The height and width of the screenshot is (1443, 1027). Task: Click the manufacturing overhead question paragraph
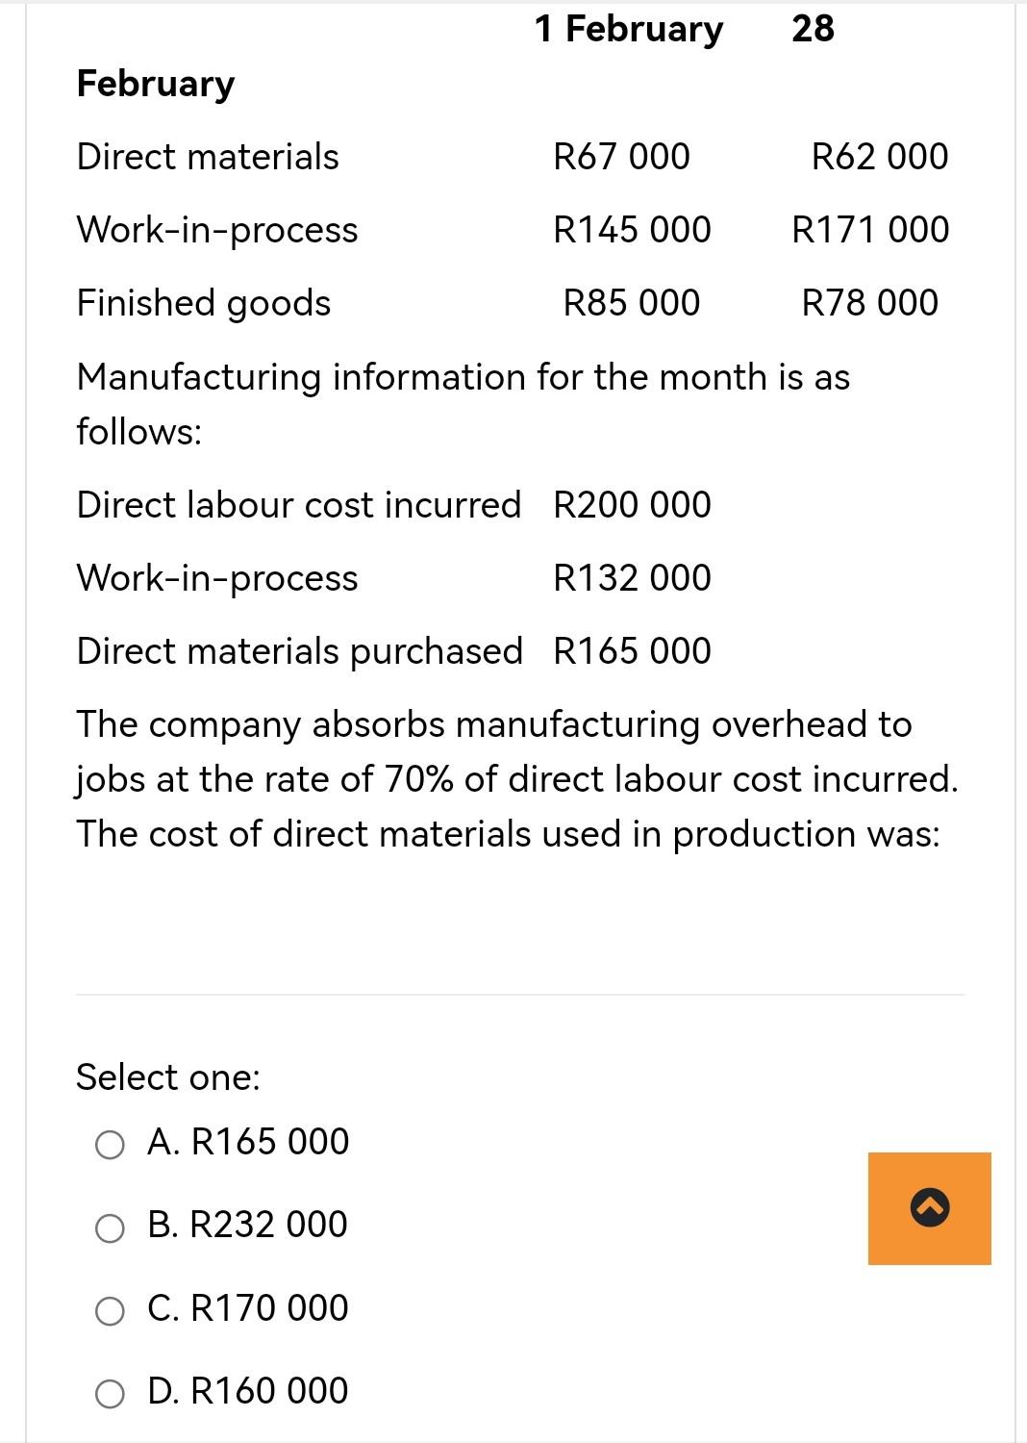pos(517,779)
